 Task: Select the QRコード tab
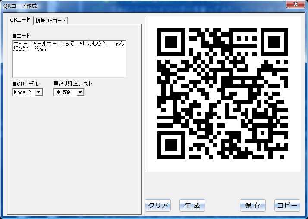pyautogui.click(x=20, y=20)
